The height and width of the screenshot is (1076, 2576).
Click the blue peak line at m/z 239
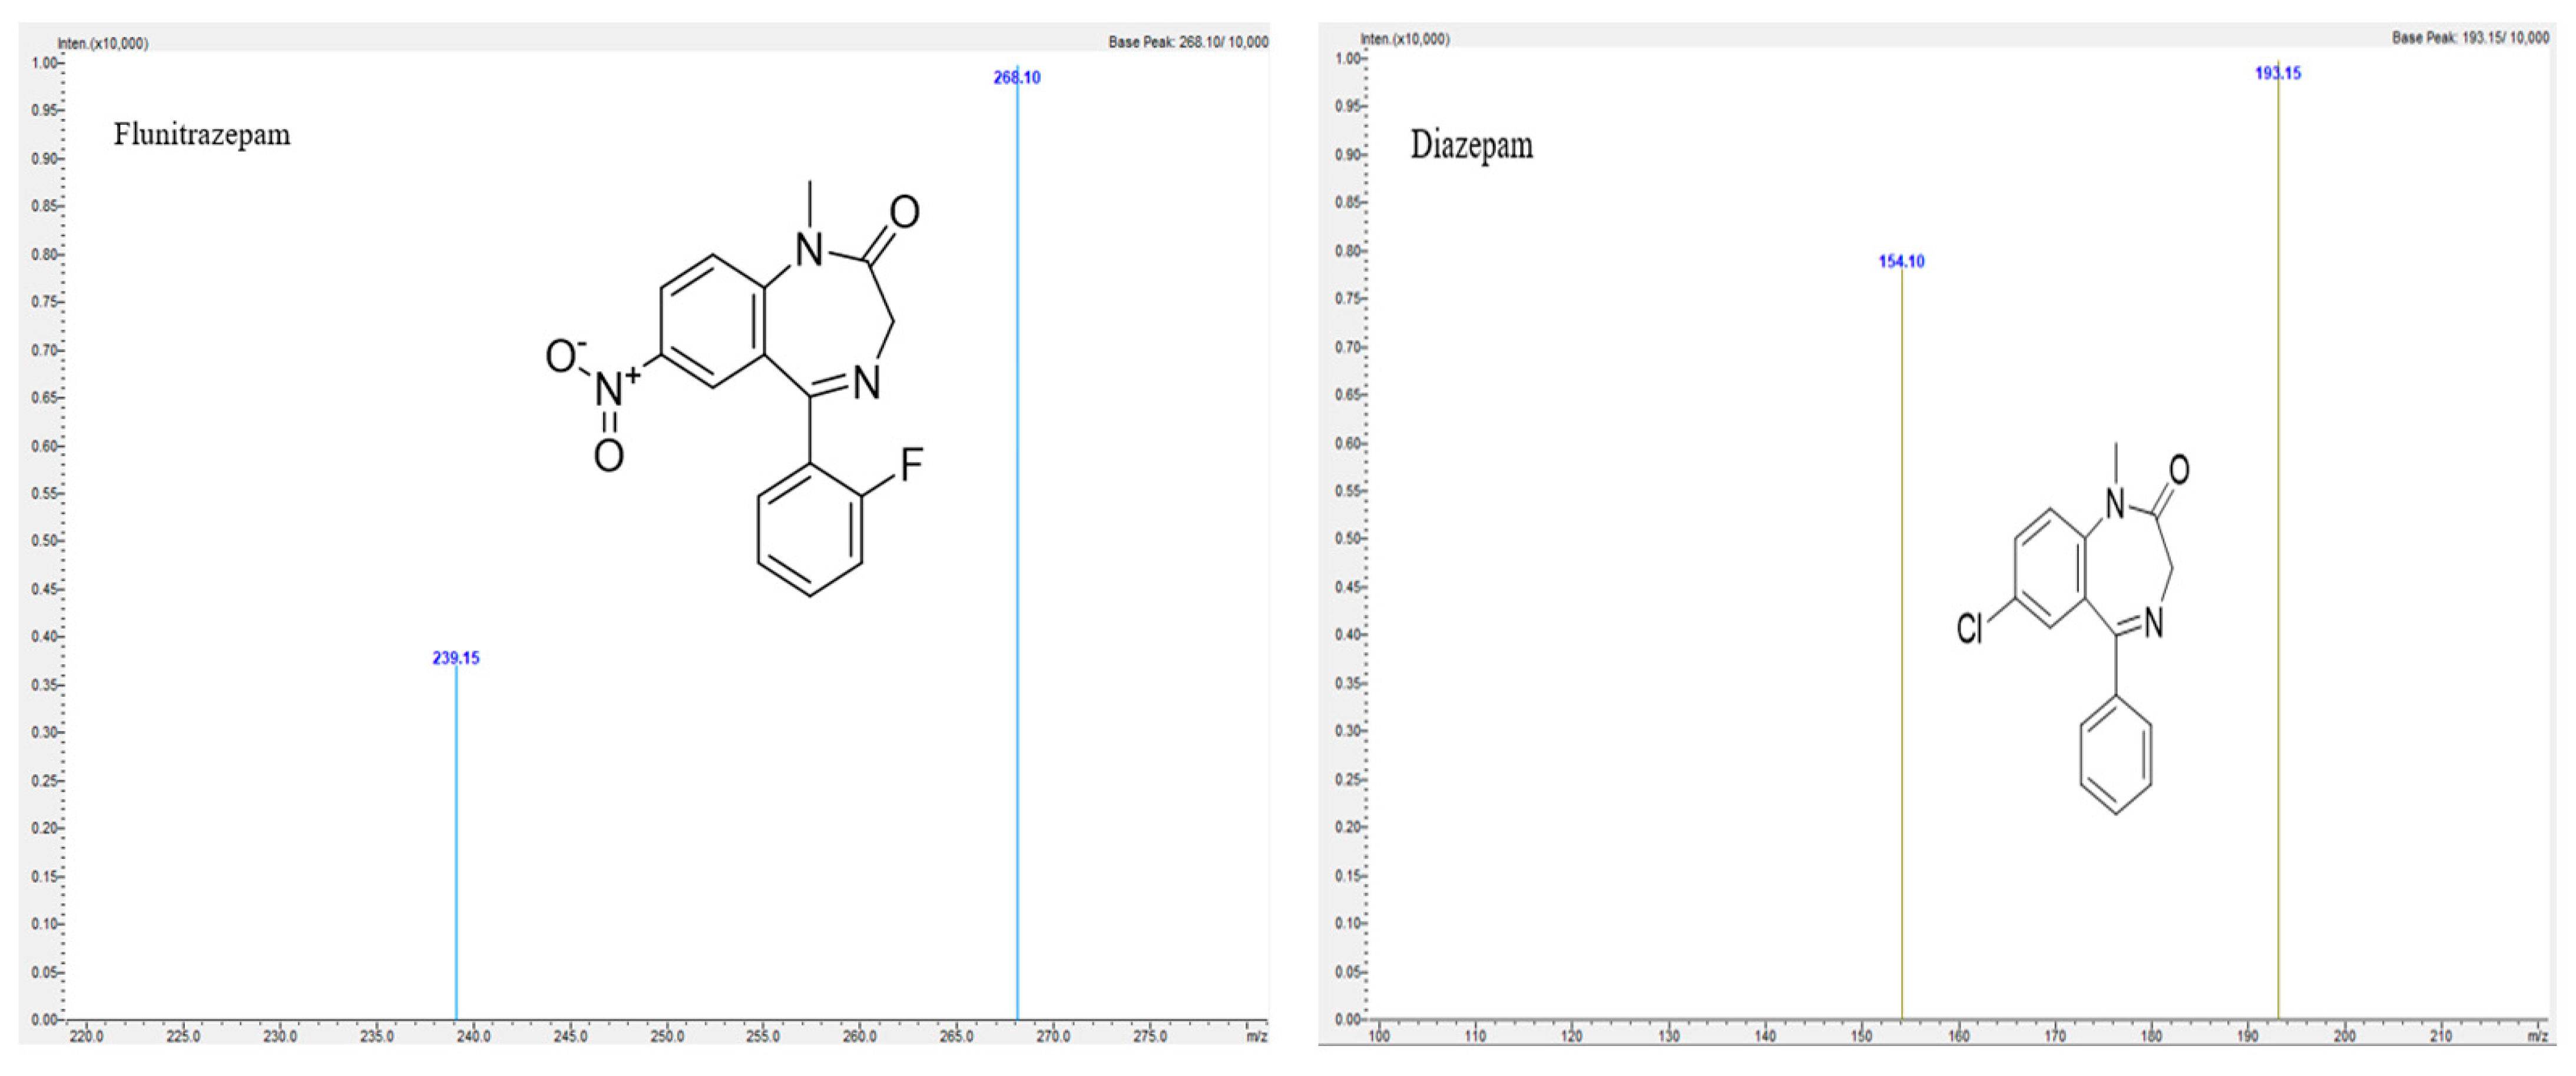[x=456, y=849]
